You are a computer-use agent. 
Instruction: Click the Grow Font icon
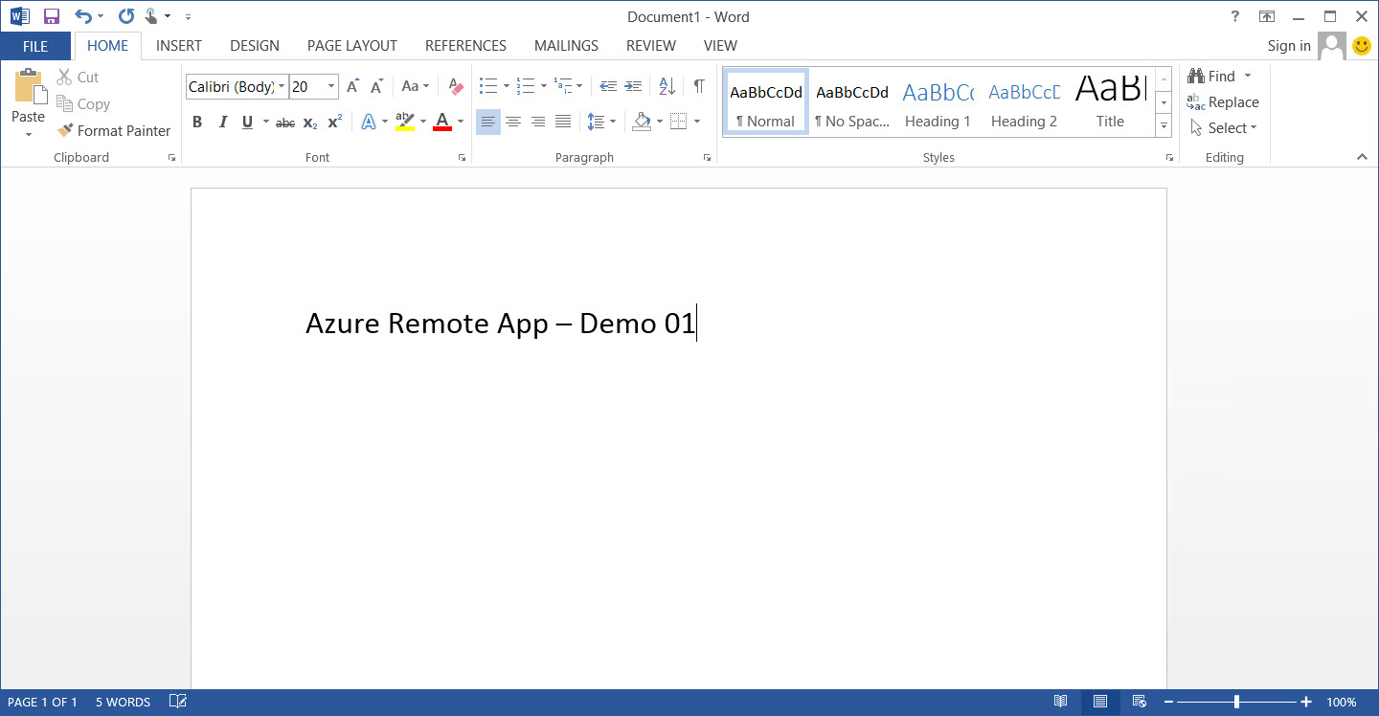[x=352, y=87]
